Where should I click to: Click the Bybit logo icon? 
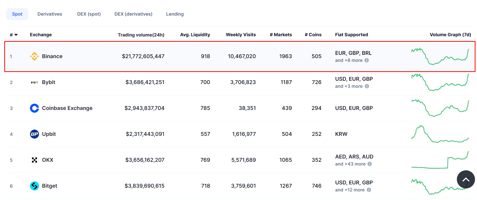[x=34, y=82]
